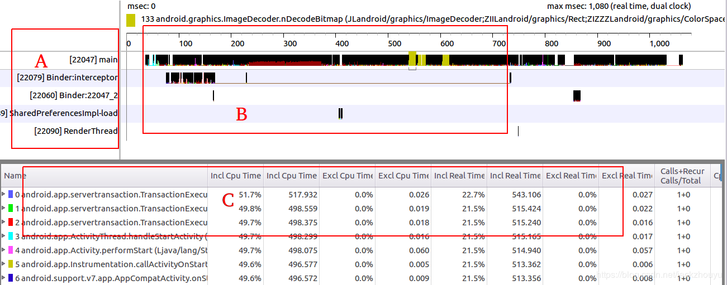Select cell value 51.7%
The width and height of the screenshot is (727, 285).
(x=250, y=195)
